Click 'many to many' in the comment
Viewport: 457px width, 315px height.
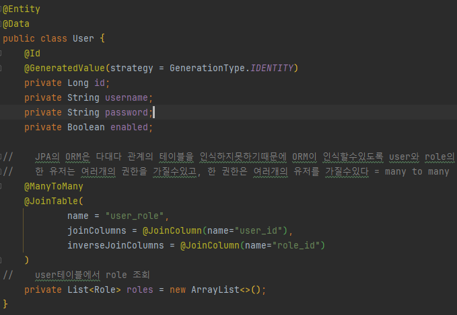tap(417, 172)
